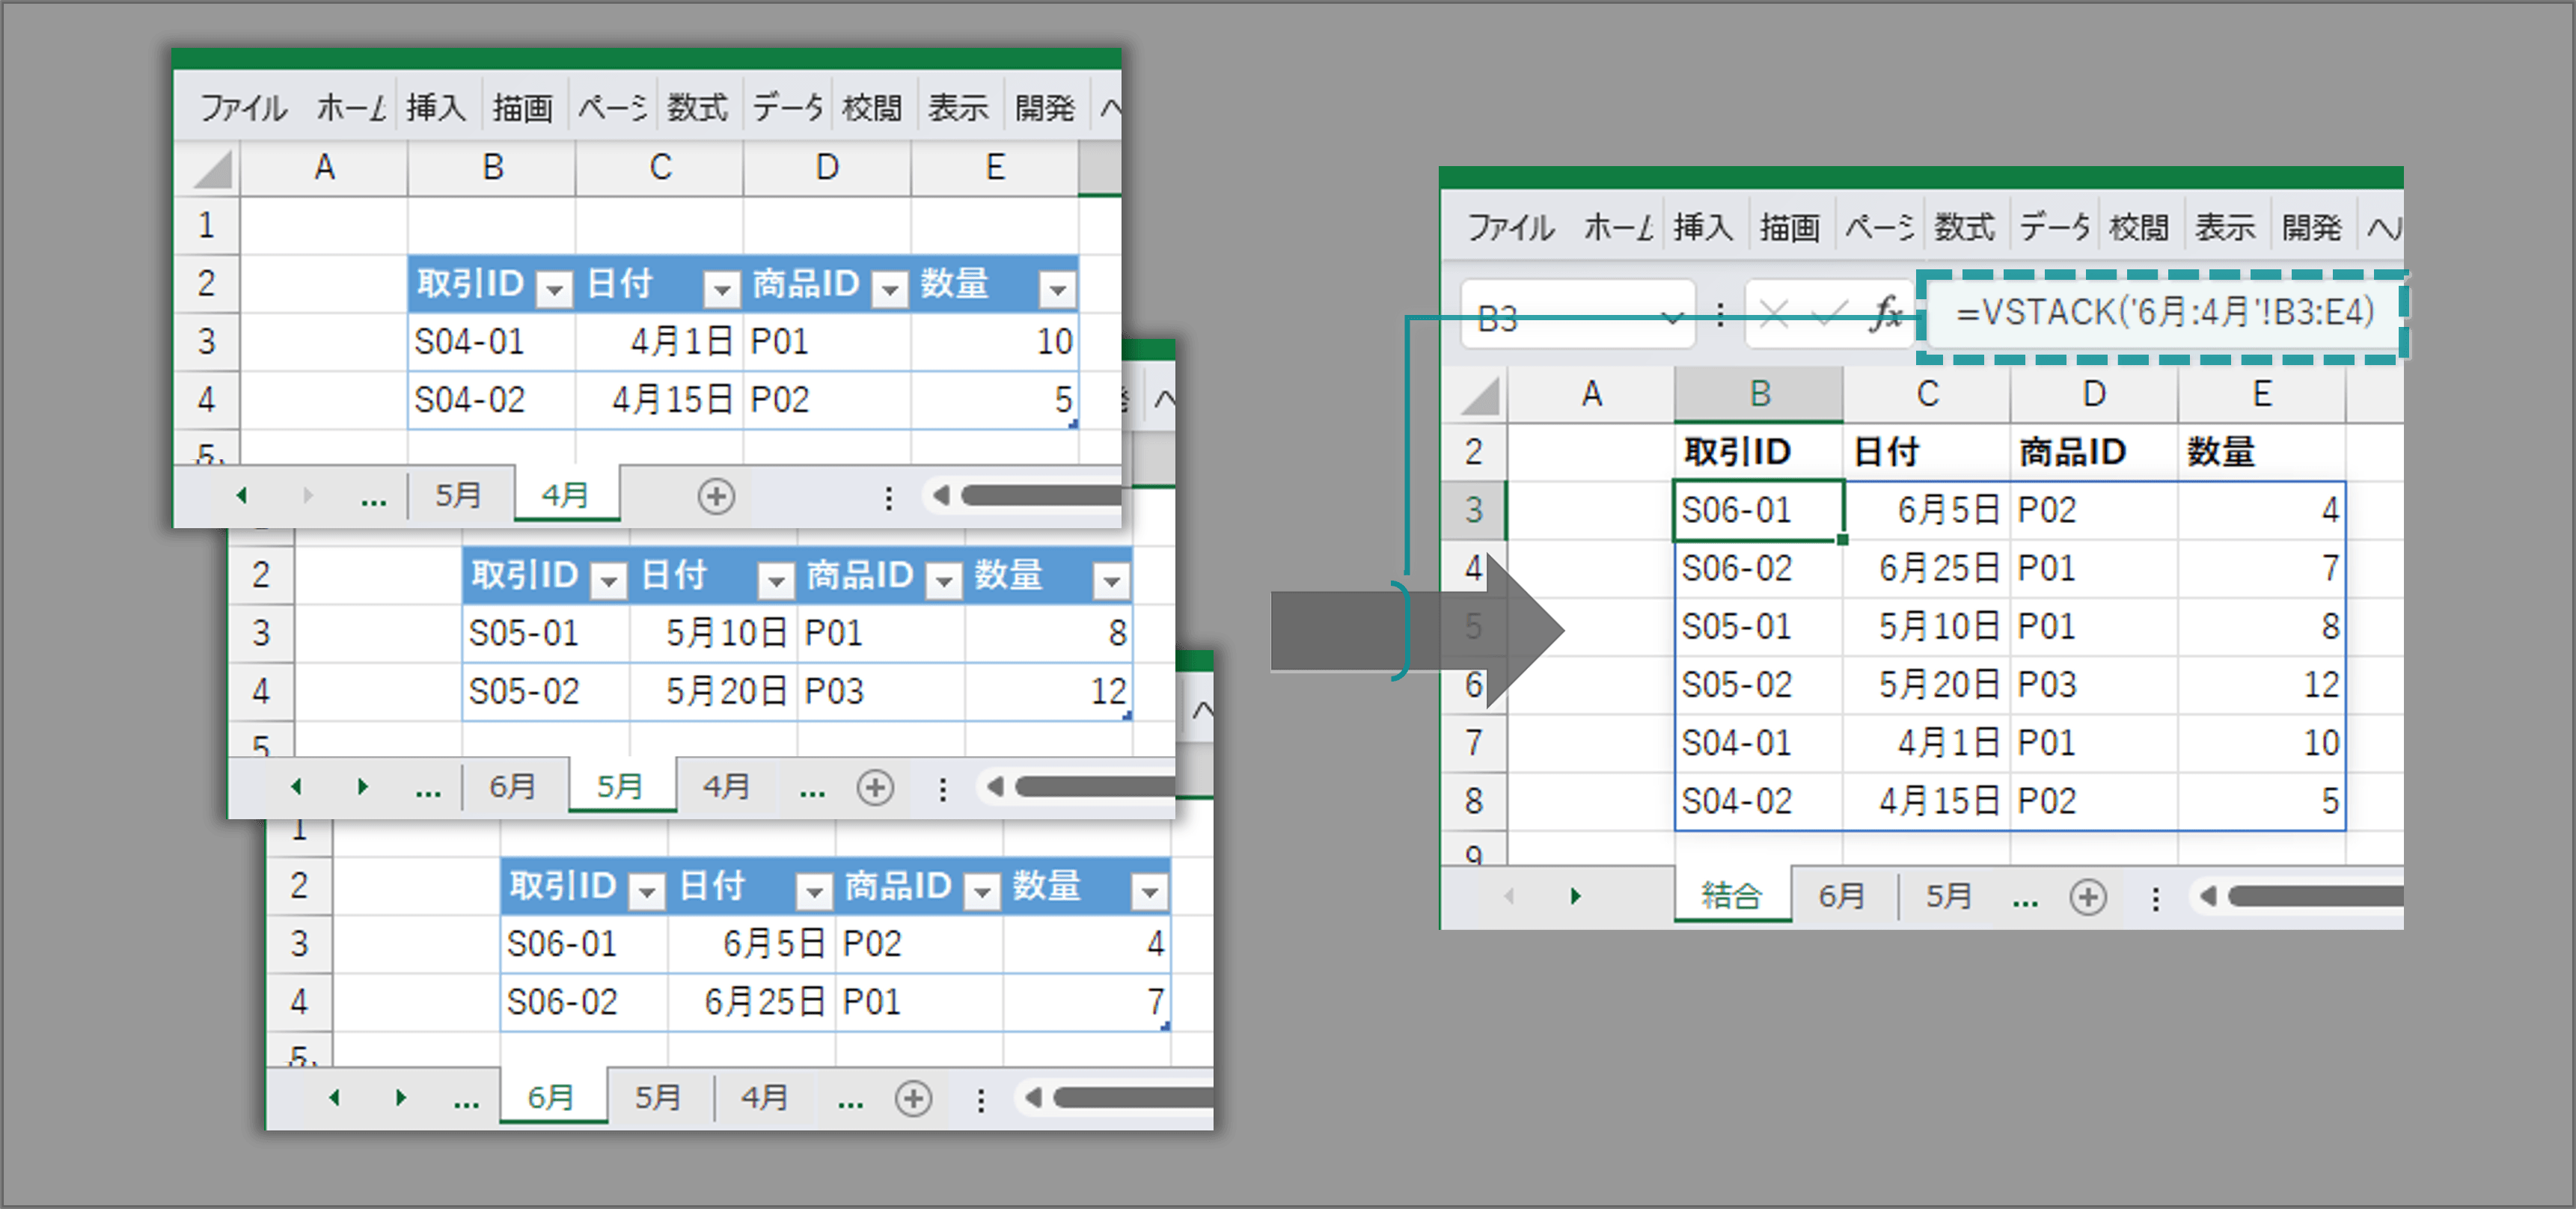The height and width of the screenshot is (1209, 2576).
Task: Click next sheet arrow in 6月 window
Action: [x=401, y=1097]
